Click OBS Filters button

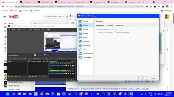(47, 55)
